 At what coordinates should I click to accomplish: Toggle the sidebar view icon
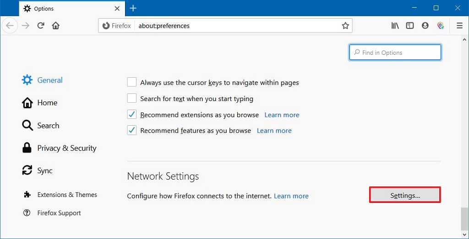pyautogui.click(x=410, y=26)
